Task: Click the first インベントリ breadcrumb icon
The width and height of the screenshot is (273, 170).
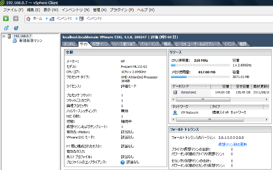Action: 52,19
